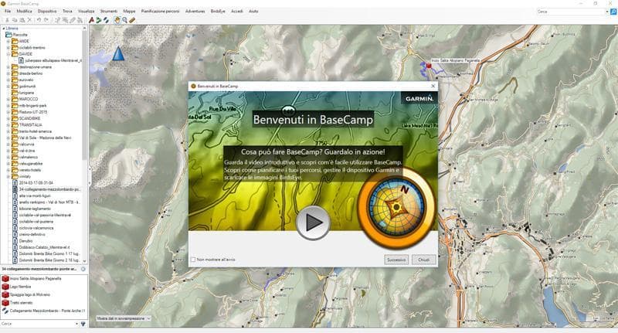
Task: Expand the SCANDIBIKE folder
Action: click(x=8, y=118)
